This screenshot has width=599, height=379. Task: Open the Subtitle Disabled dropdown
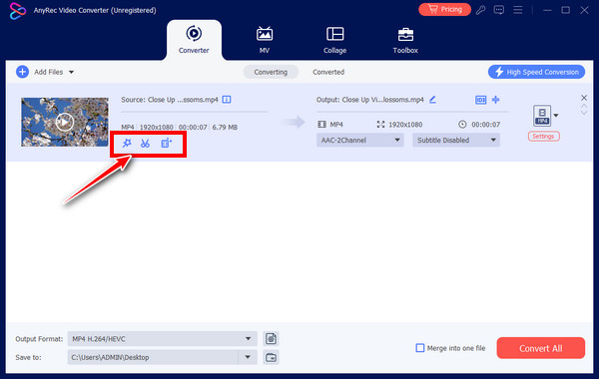(x=456, y=140)
